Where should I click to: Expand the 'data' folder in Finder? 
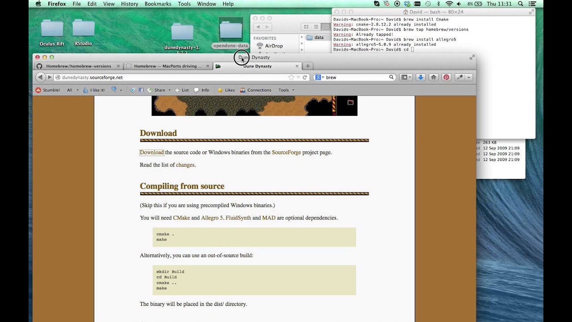tap(302, 38)
